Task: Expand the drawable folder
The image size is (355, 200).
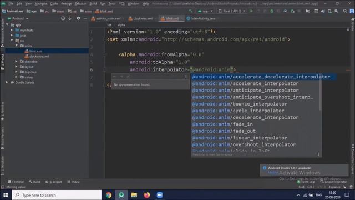Action: 16,62
